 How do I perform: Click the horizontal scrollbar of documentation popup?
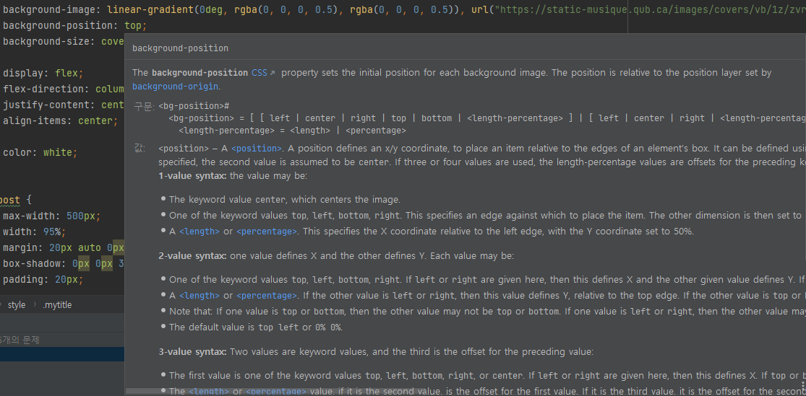click(x=275, y=392)
